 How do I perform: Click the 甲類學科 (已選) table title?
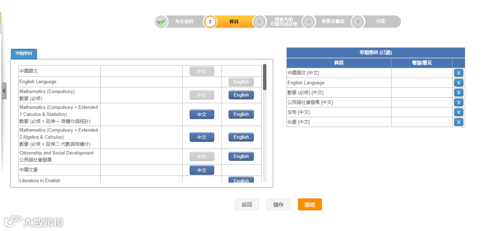click(375, 52)
